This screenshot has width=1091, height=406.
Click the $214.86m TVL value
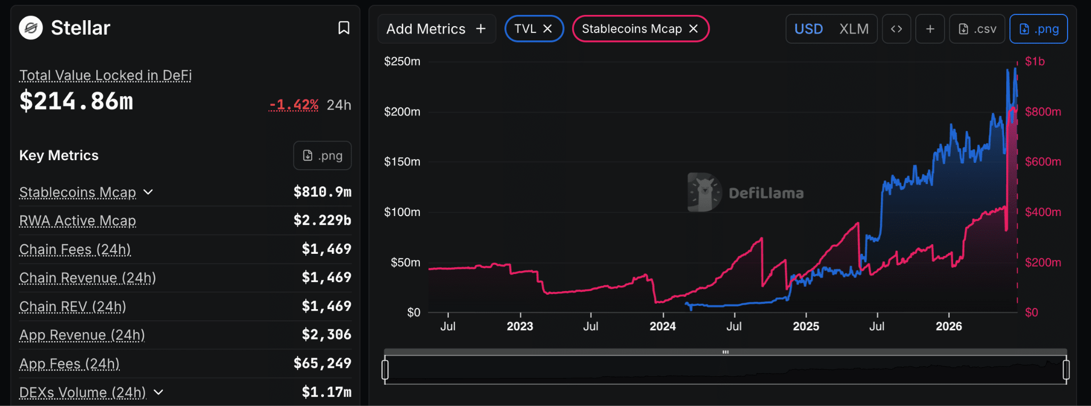pyautogui.click(x=76, y=101)
